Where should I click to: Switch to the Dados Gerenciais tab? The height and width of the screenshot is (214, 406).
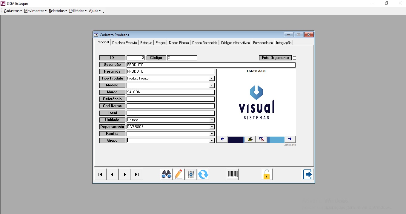pos(205,43)
